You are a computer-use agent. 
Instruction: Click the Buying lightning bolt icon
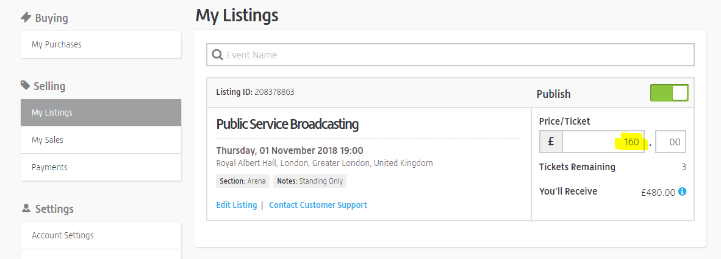tap(26, 18)
